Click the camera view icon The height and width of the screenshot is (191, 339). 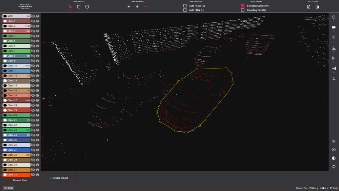[334, 27]
